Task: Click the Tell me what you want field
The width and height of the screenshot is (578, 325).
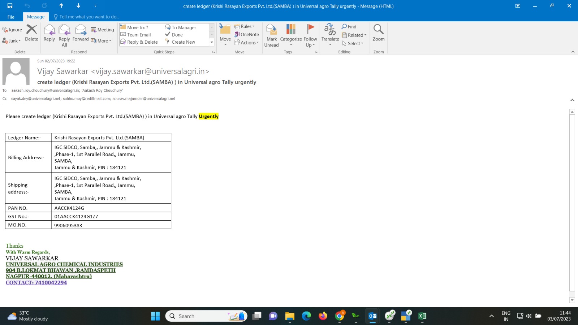Action: click(89, 17)
